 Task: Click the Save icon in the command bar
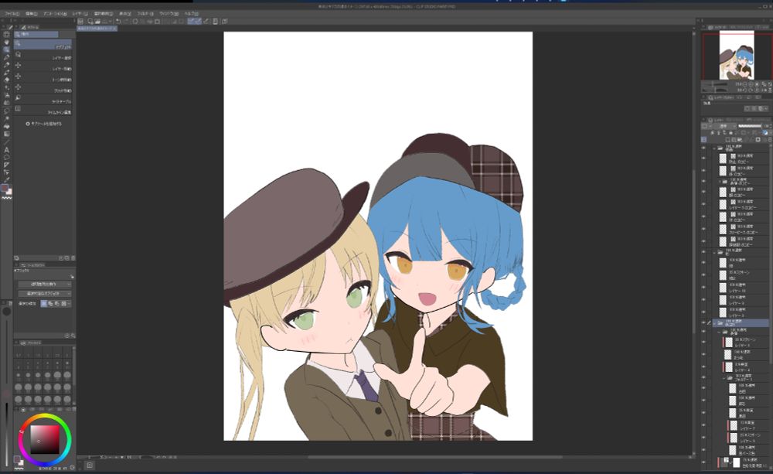pyautogui.click(x=104, y=21)
